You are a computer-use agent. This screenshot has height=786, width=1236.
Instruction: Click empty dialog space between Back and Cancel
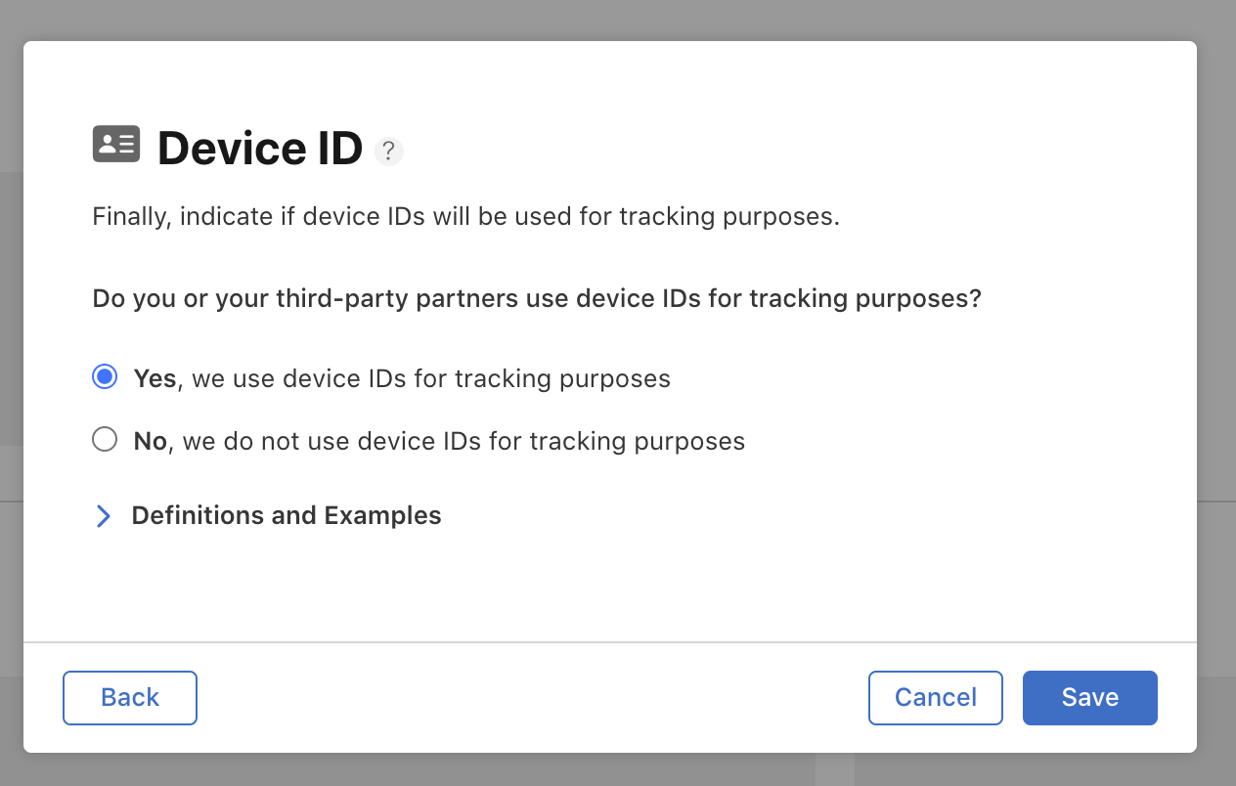point(533,698)
